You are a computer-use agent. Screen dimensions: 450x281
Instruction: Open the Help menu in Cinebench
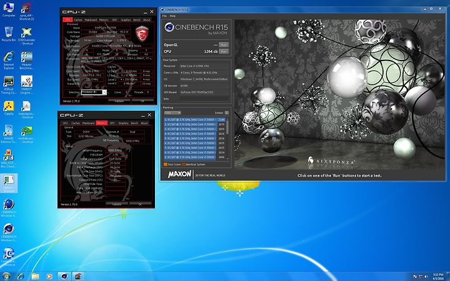click(172, 16)
